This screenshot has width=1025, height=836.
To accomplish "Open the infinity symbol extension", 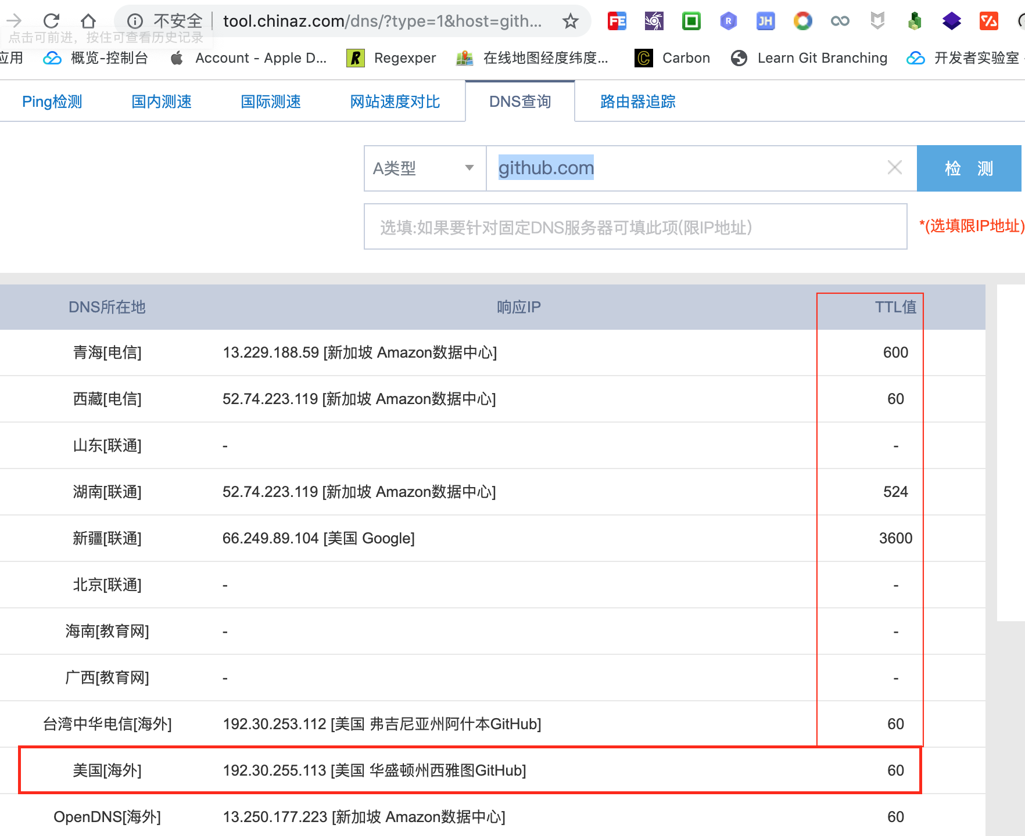I will [x=840, y=21].
